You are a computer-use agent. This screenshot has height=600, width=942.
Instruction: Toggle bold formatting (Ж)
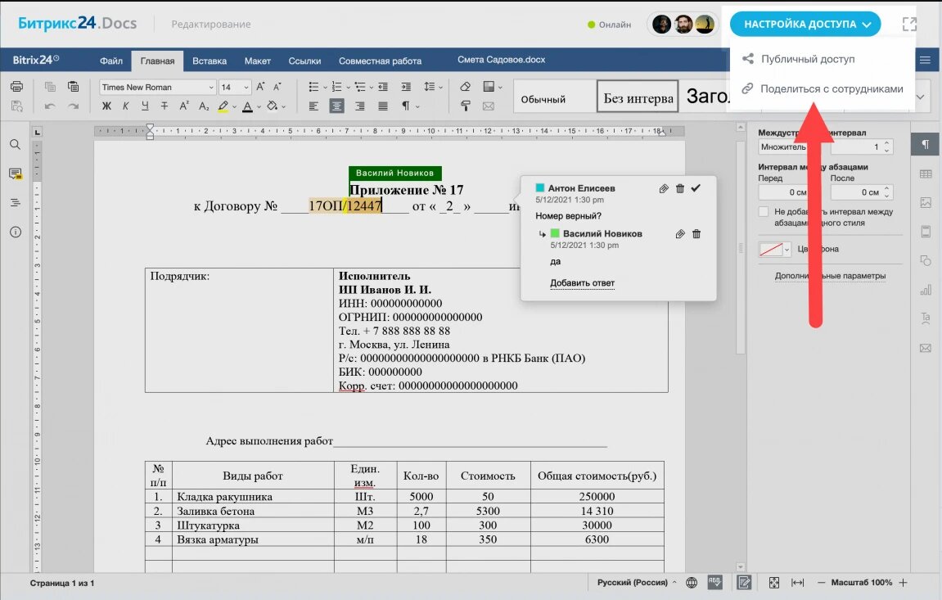106,106
